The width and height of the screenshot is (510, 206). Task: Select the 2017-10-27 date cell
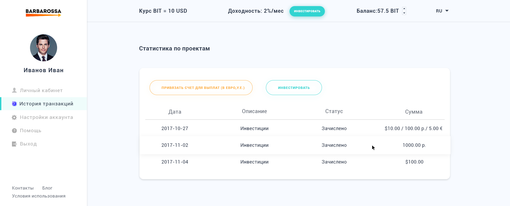tap(175, 128)
